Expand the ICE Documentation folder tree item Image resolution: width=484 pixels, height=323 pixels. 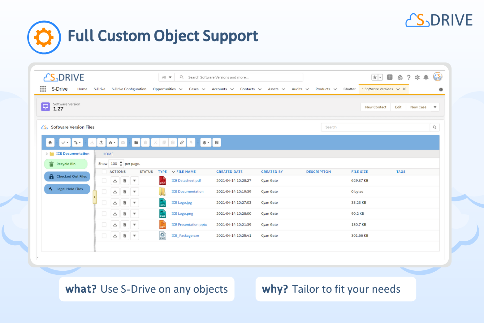coord(47,153)
